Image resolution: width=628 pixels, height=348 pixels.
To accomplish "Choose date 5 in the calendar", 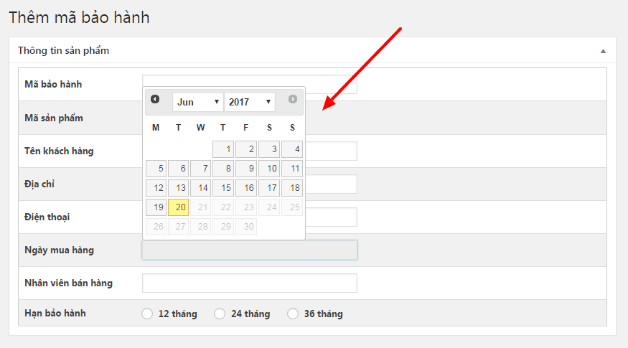I will pos(156,169).
